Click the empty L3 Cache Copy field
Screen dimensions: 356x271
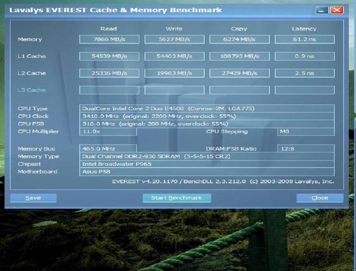(240, 90)
